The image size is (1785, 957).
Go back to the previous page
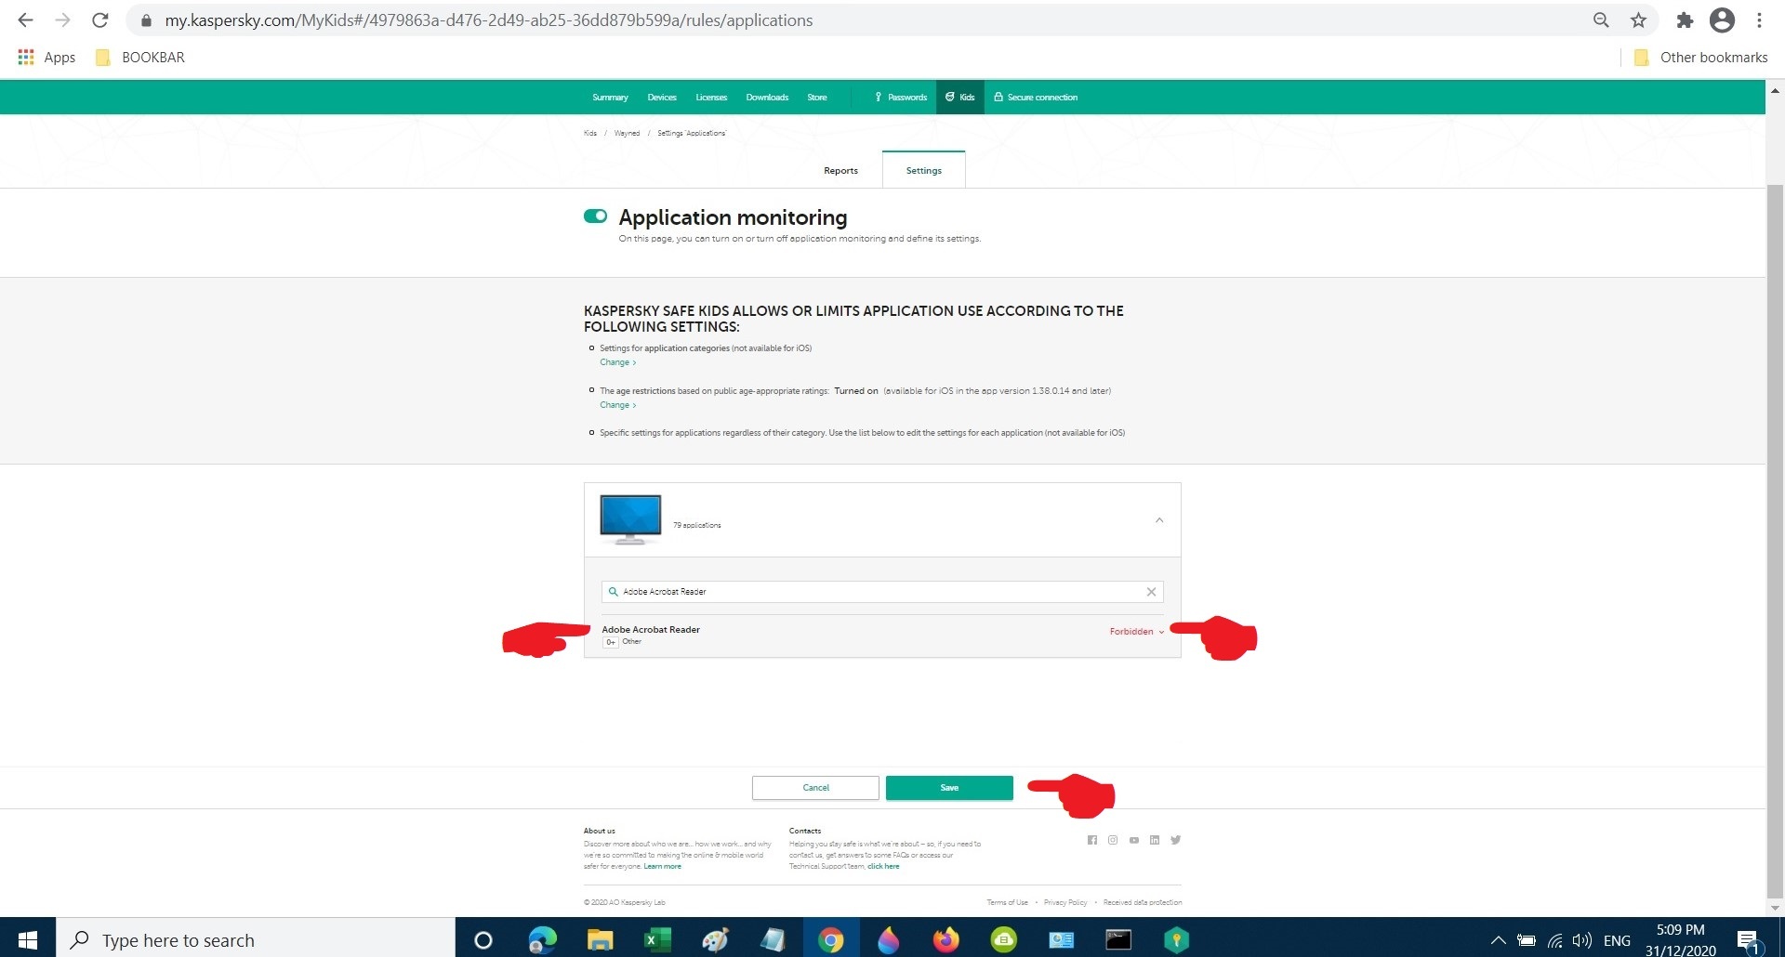[26, 20]
